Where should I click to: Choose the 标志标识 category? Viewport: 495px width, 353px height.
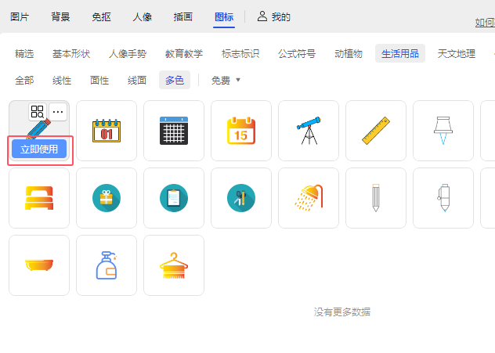click(x=240, y=54)
